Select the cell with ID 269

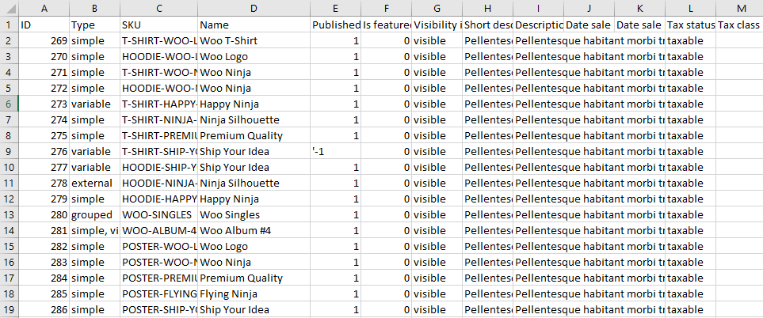point(43,40)
